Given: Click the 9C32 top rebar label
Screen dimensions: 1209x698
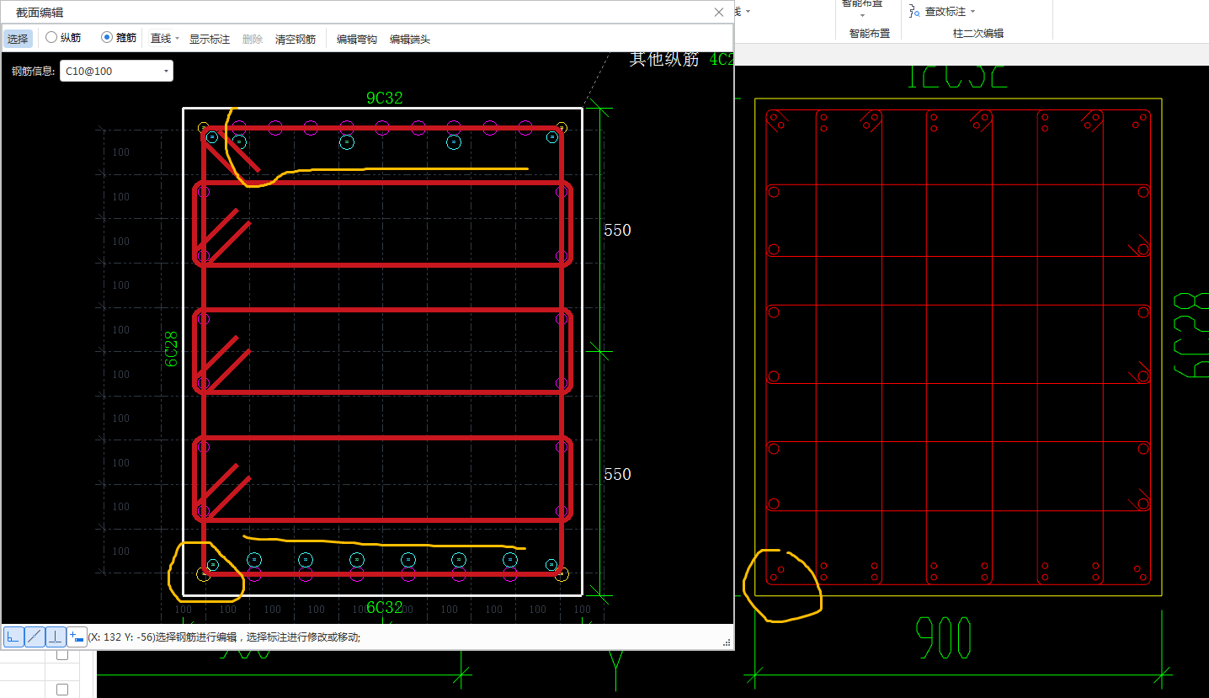Looking at the screenshot, I should click(384, 98).
